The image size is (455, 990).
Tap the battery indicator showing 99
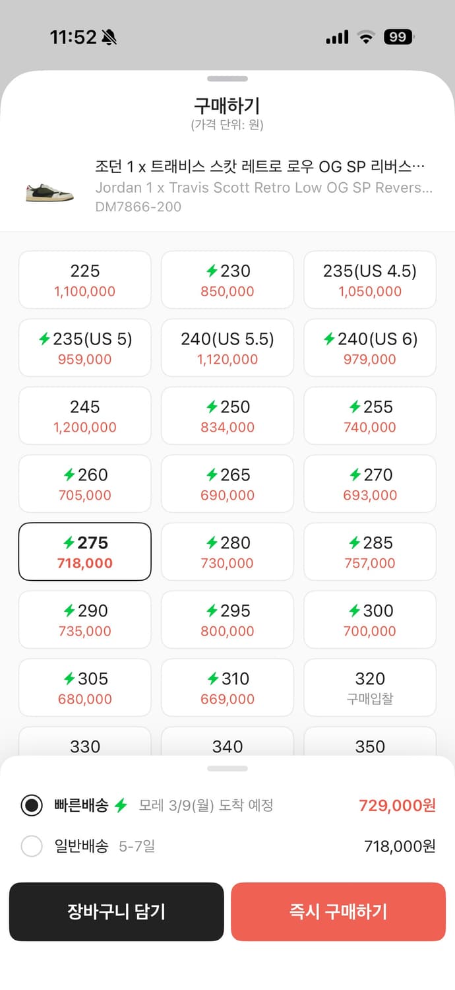click(x=398, y=38)
